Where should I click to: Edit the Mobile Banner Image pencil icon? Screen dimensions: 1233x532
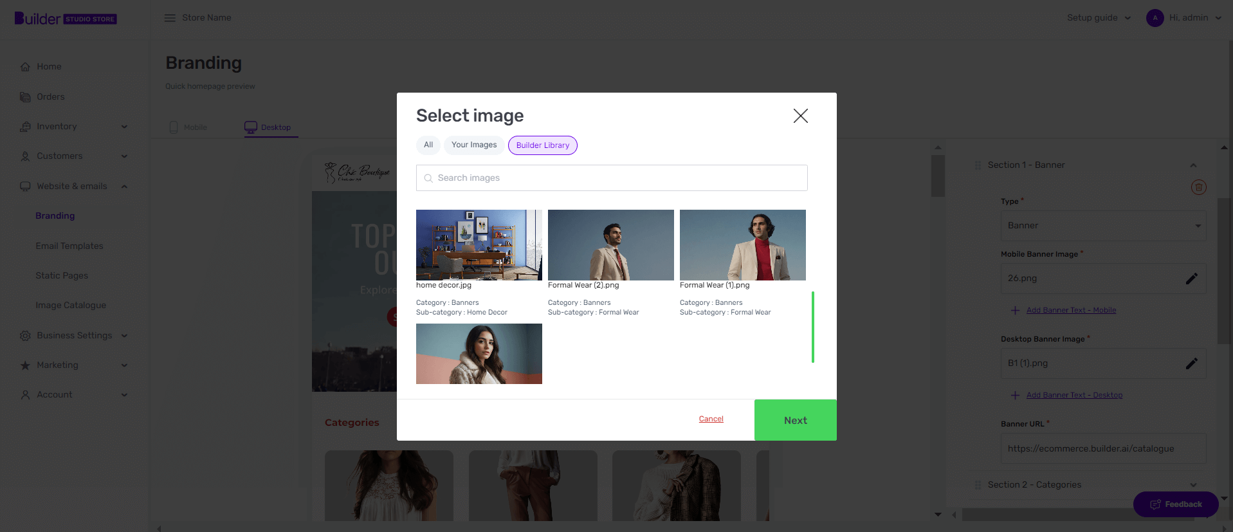pos(1191,279)
